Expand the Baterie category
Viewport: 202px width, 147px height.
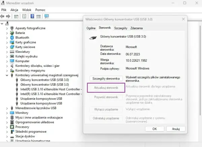7,33
